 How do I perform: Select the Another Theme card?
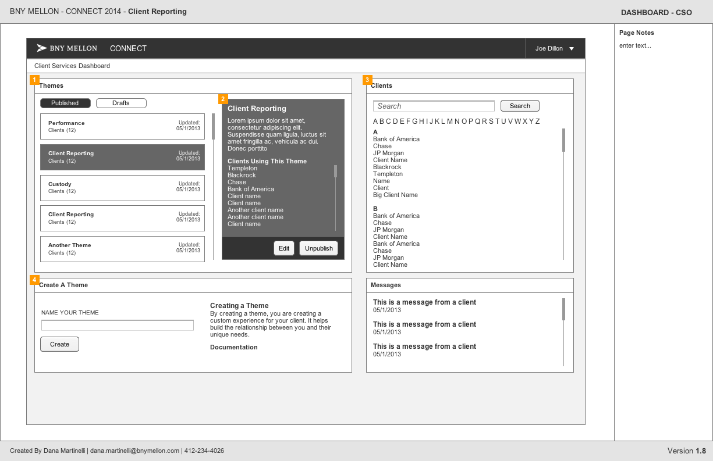tap(122, 249)
